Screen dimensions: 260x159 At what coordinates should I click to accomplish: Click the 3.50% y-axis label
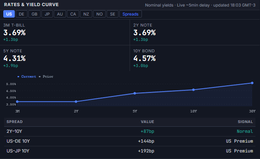[x=11, y=105]
